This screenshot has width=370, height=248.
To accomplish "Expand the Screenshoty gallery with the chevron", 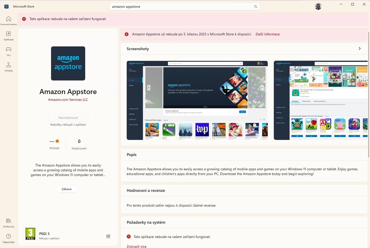I will 359,48.
